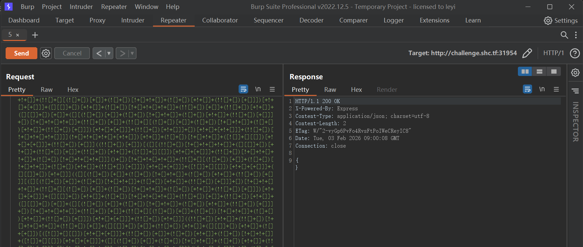Switch to side-by-side horizontal layout view
Viewport: 583px width, 247px height.
click(x=525, y=71)
